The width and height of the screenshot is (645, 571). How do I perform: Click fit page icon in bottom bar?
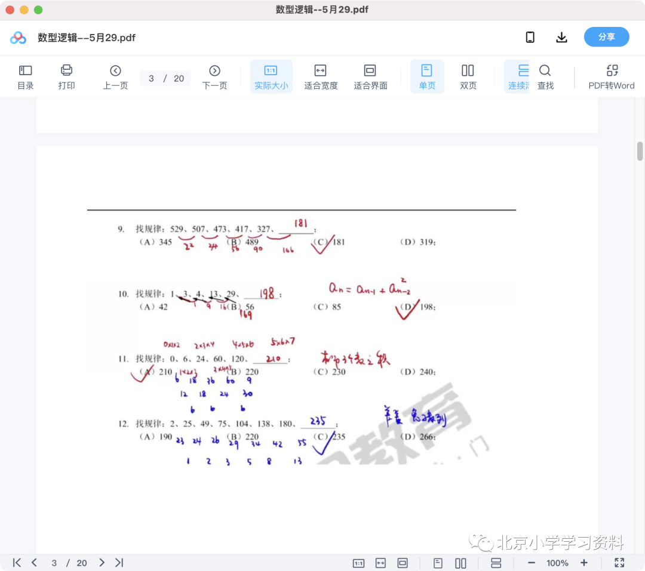point(403,563)
